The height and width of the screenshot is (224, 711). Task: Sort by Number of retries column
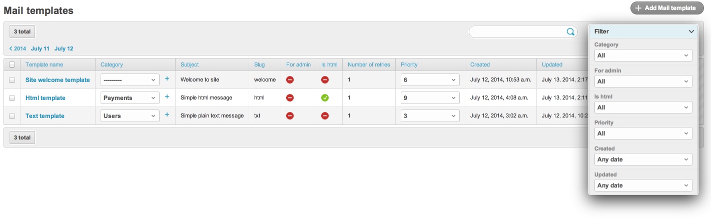[x=369, y=64]
